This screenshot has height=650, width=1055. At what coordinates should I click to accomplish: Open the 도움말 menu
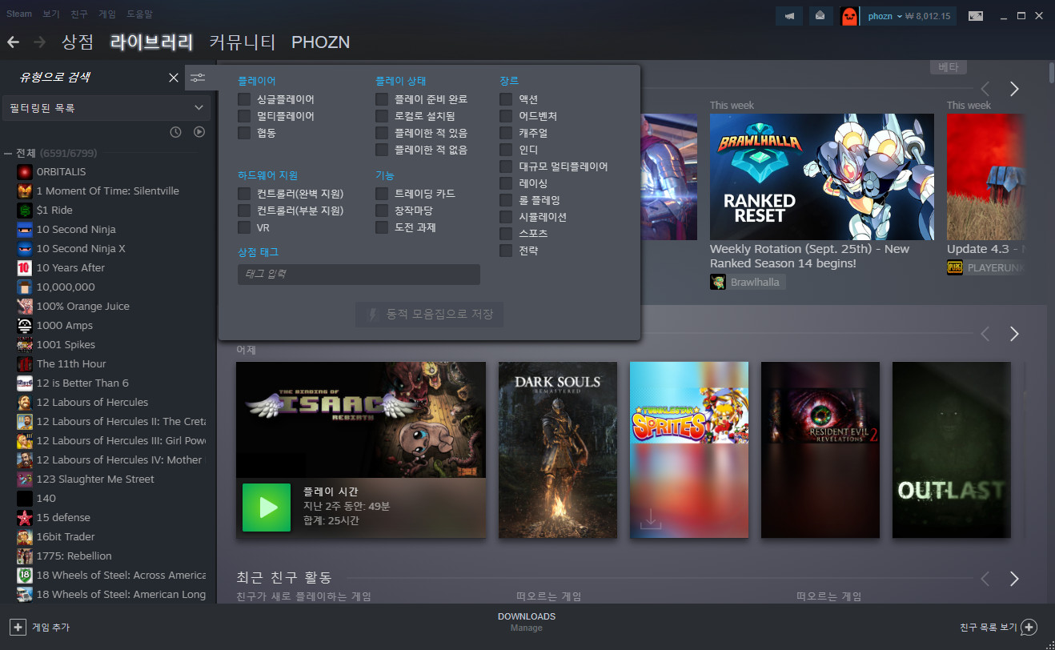click(x=139, y=14)
